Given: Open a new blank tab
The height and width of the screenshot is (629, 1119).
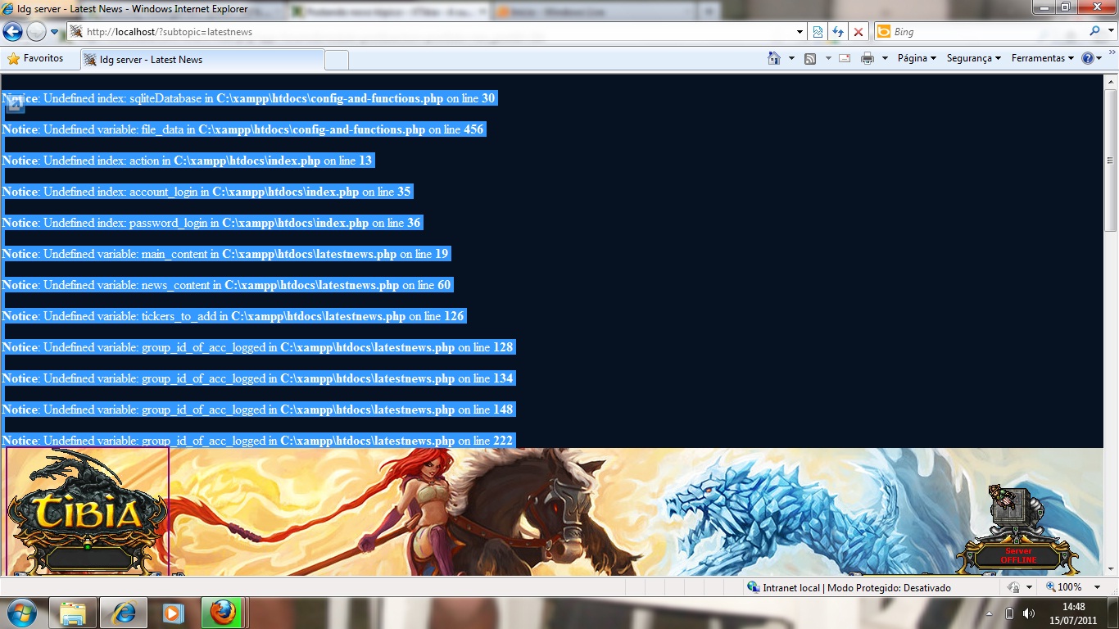Looking at the screenshot, I should 337,60.
